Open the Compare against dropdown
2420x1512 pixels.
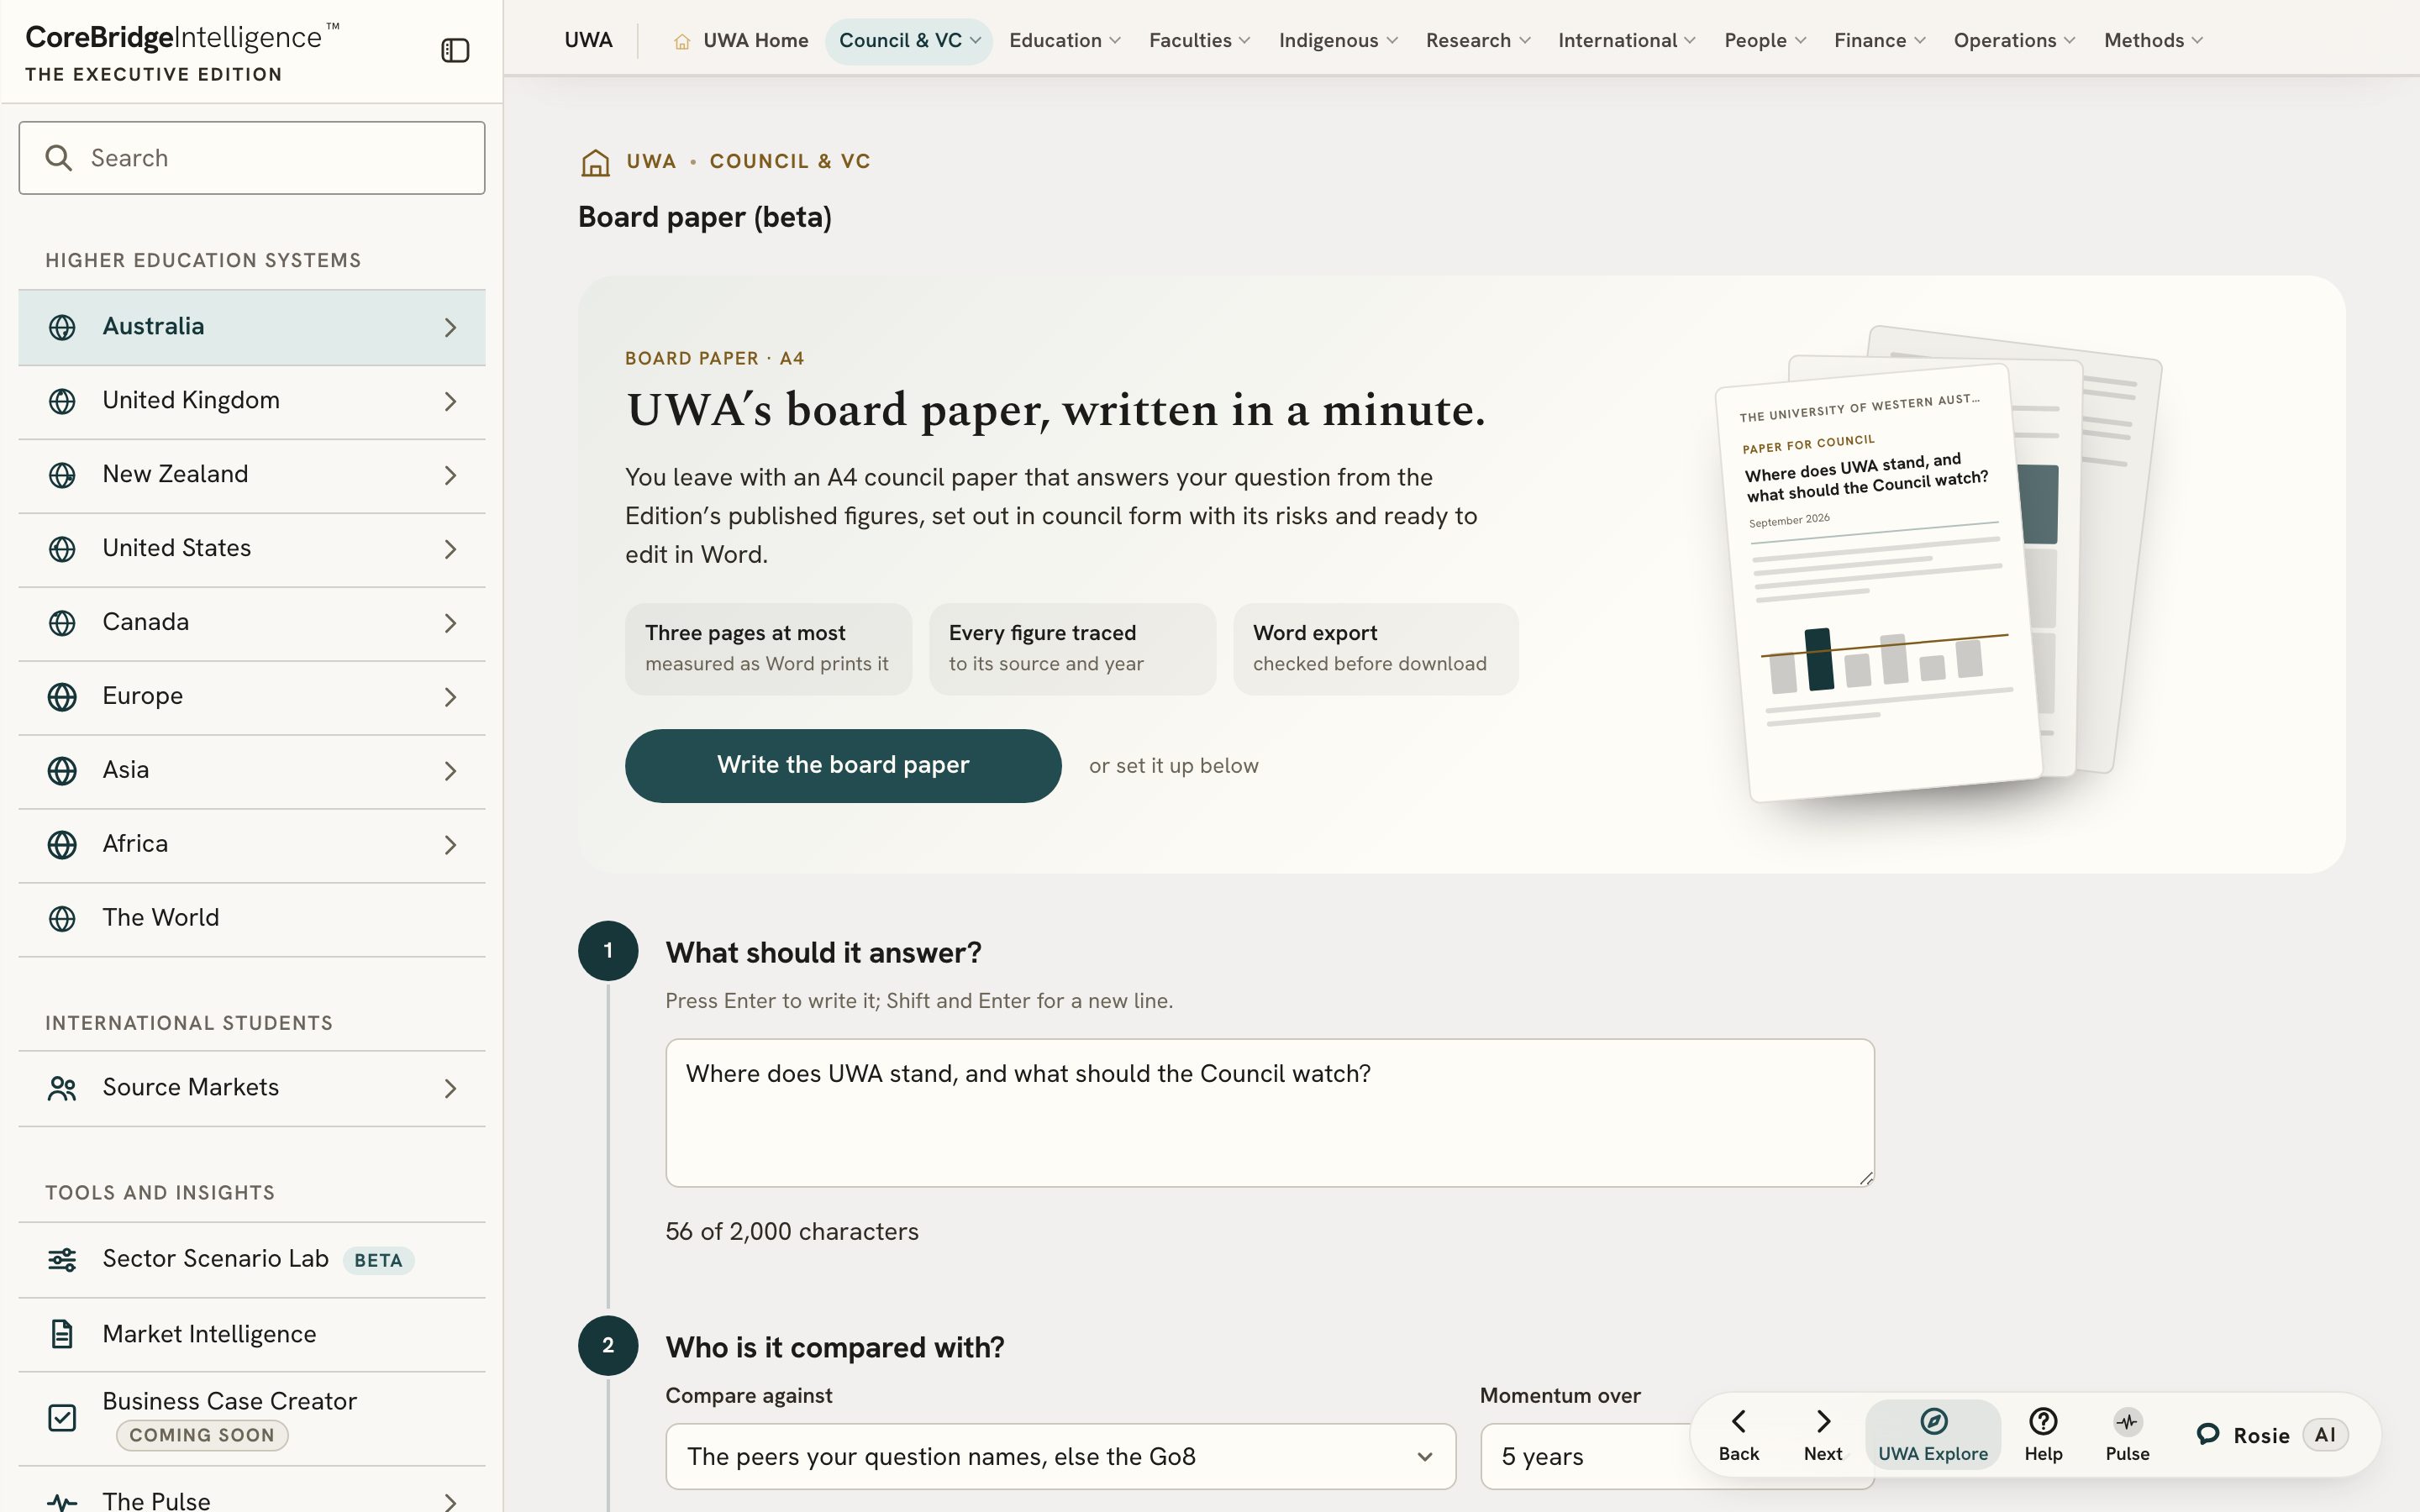1060,1457
